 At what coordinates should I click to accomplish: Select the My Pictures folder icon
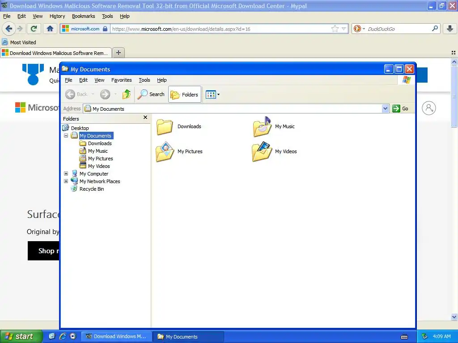pyautogui.click(x=165, y=151)
